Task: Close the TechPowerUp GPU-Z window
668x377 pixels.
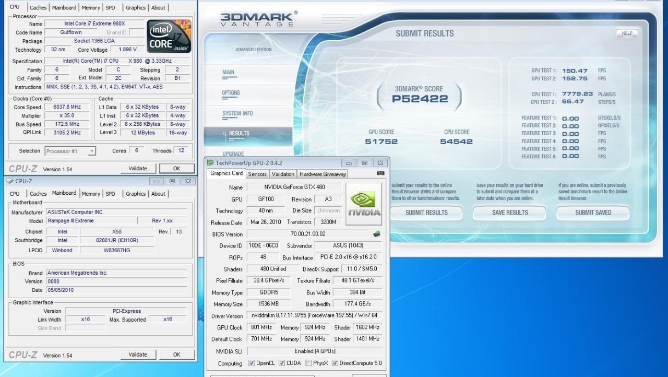Action: tap(381, 163)
